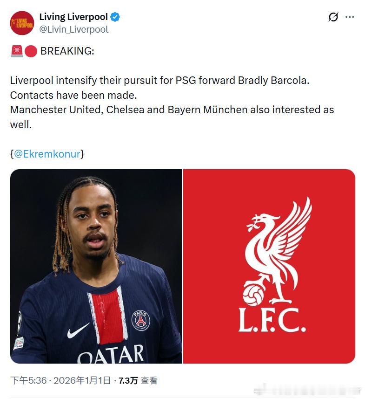Click the L.F.C. lettering in the red image
365x399 pixels.
(272, 321)
